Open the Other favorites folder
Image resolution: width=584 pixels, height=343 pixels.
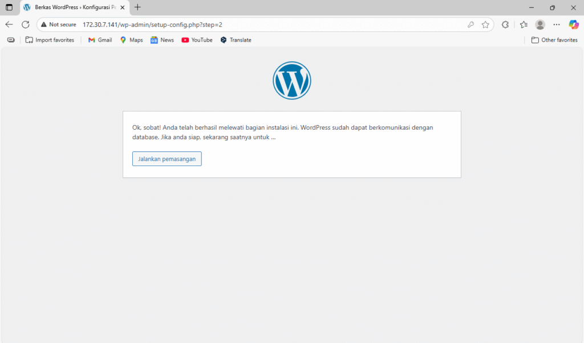point(554,40)
